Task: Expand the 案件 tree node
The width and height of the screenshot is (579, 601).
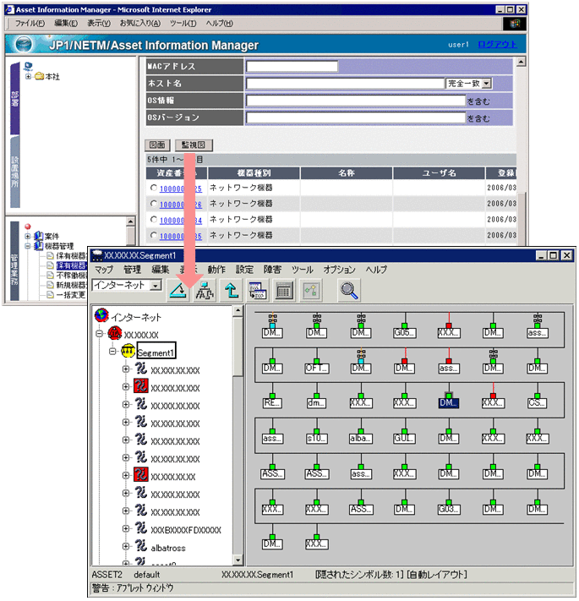Action: click(x=28, y=236)
